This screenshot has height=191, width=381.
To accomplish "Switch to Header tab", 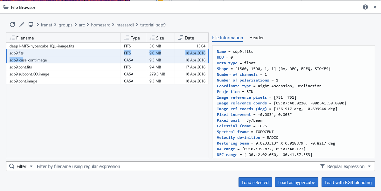I will click(x=256, y=38).
